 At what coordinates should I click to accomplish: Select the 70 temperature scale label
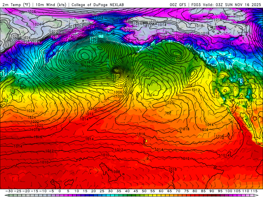tap(178, 191)
